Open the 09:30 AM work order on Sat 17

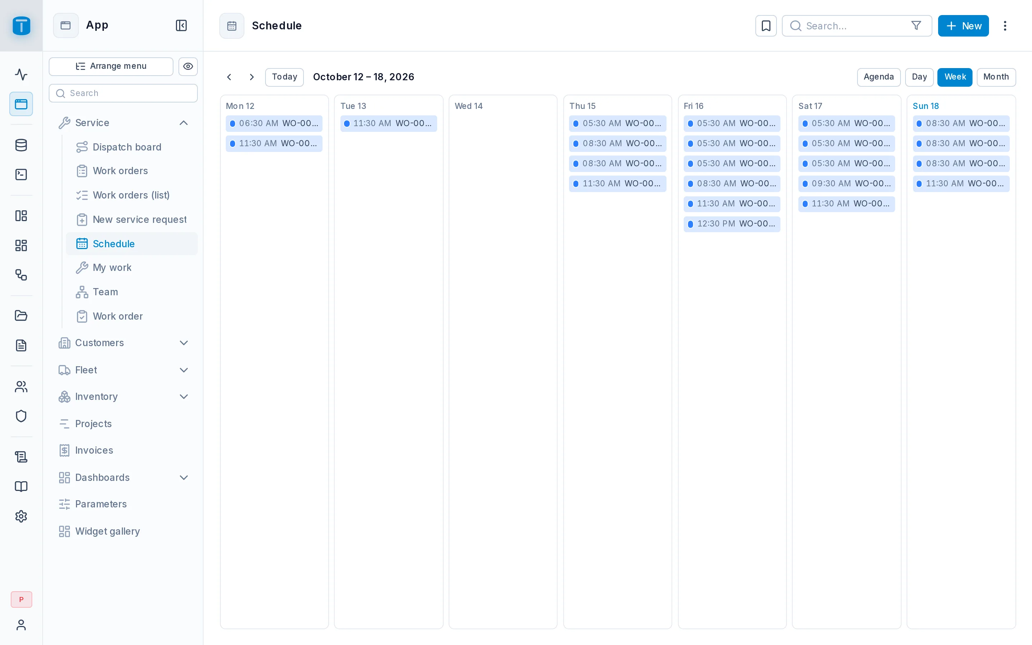click(x=846, y=183)
